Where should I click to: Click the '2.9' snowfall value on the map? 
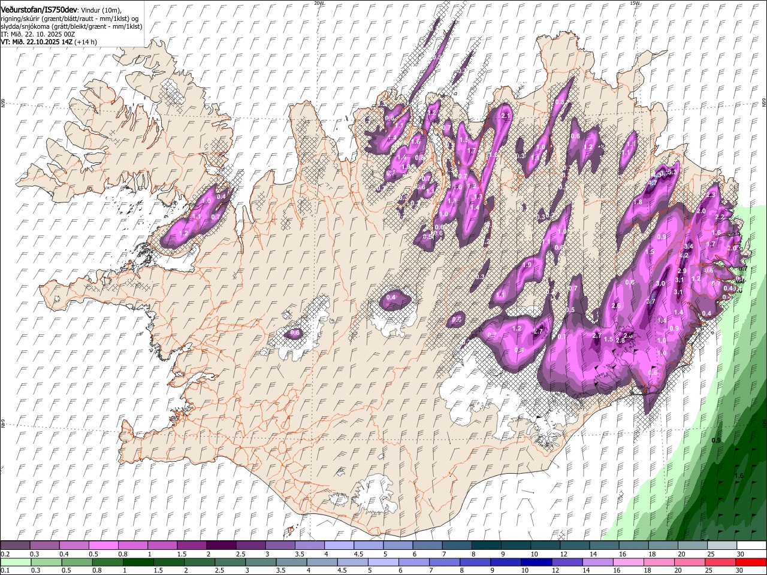682,271
